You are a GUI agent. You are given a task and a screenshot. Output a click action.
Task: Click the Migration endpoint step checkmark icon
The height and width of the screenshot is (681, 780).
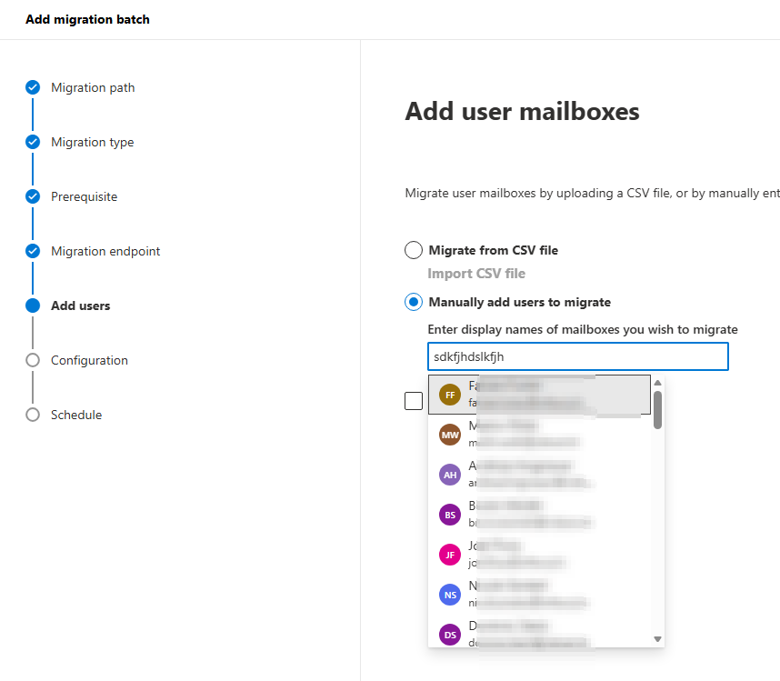point(33,251)
